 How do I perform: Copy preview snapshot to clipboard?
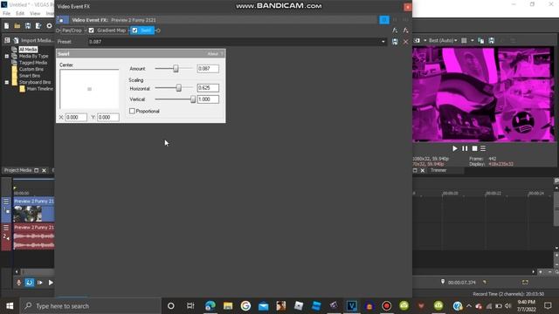(x=481, y=41)
